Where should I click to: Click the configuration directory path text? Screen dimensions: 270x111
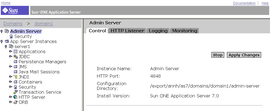[205, 86]
